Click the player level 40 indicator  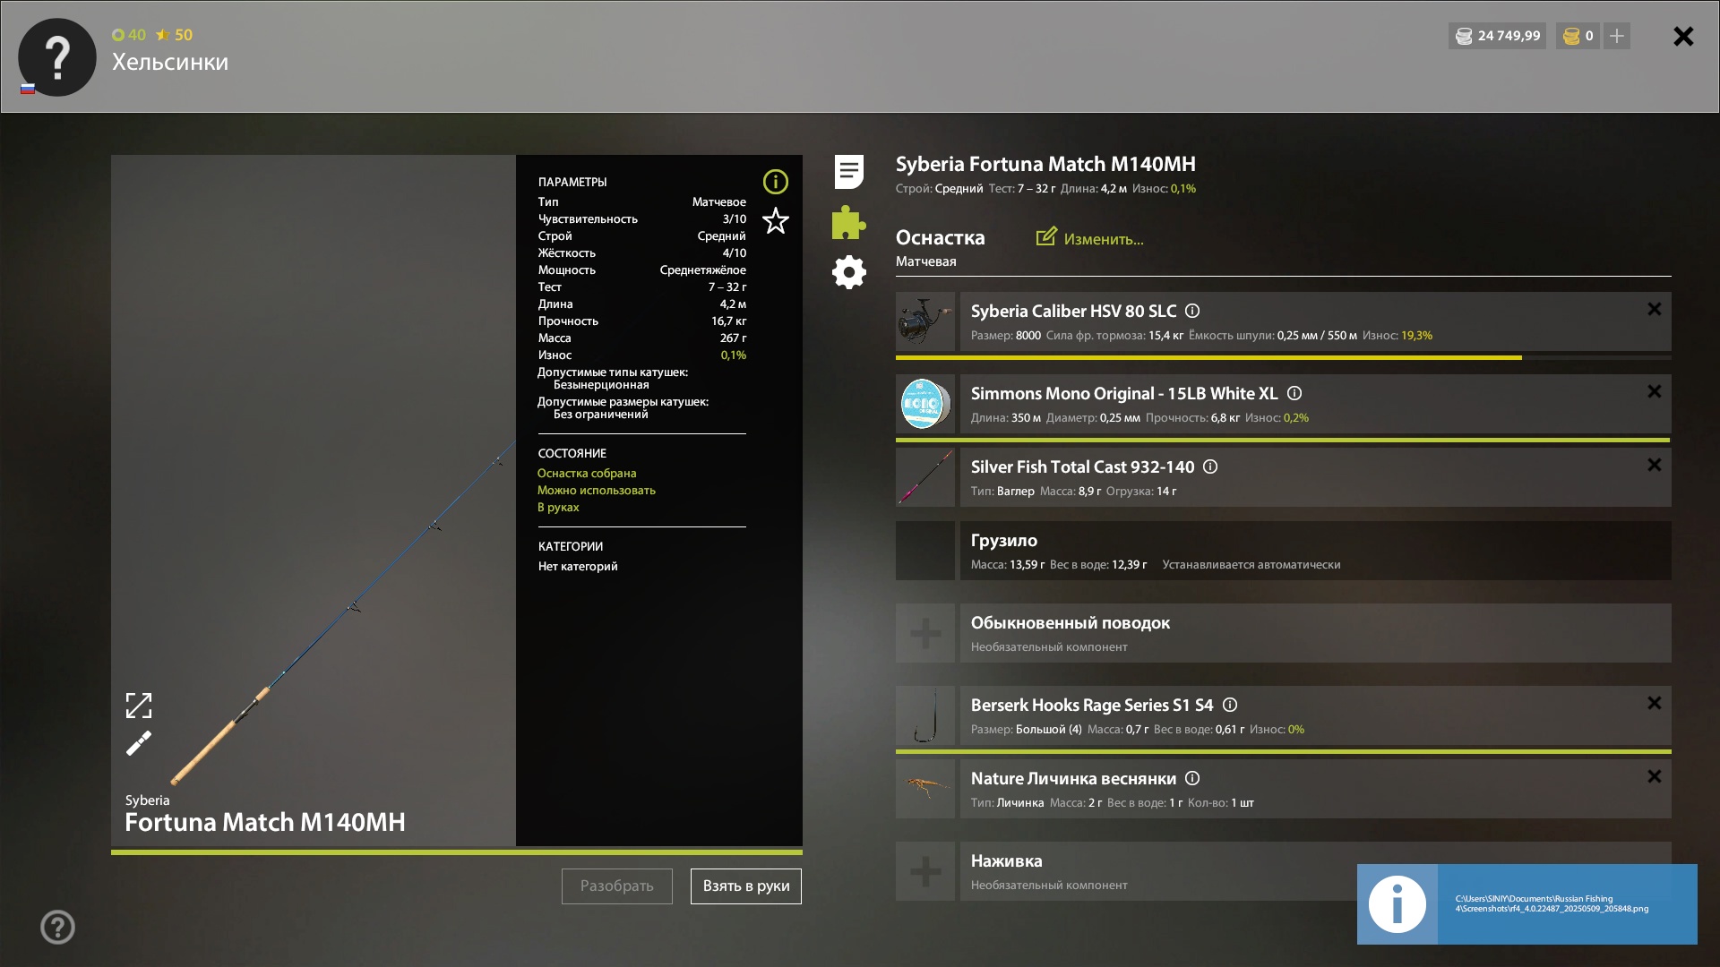click(x=129, y=35)
